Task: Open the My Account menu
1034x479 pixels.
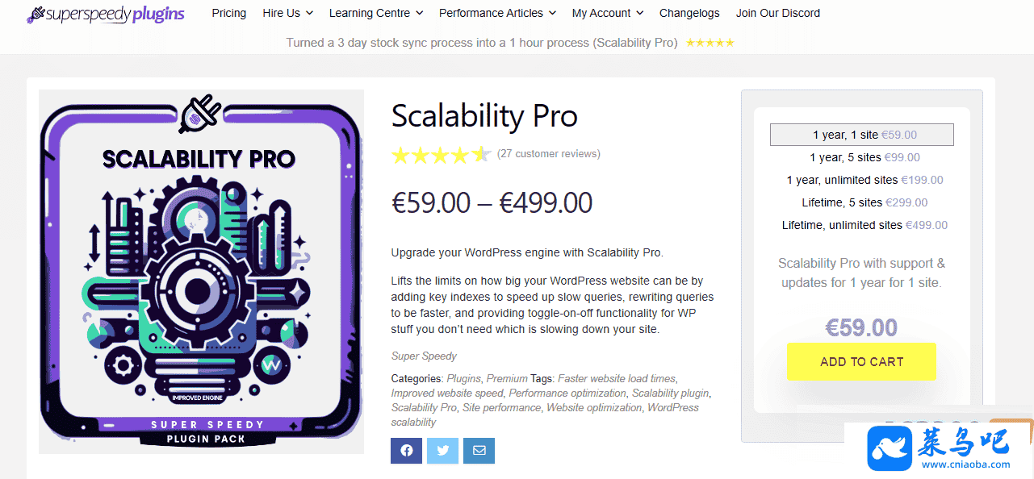Action: coord(607,13)
